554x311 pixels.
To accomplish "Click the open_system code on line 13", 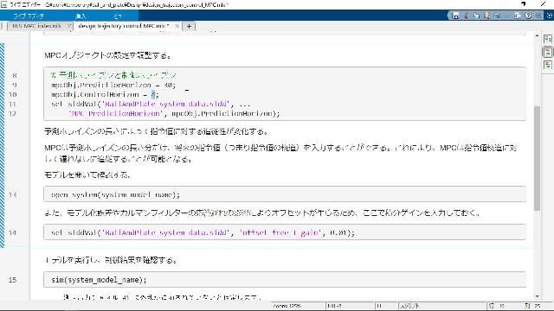I will coord(115,194).
